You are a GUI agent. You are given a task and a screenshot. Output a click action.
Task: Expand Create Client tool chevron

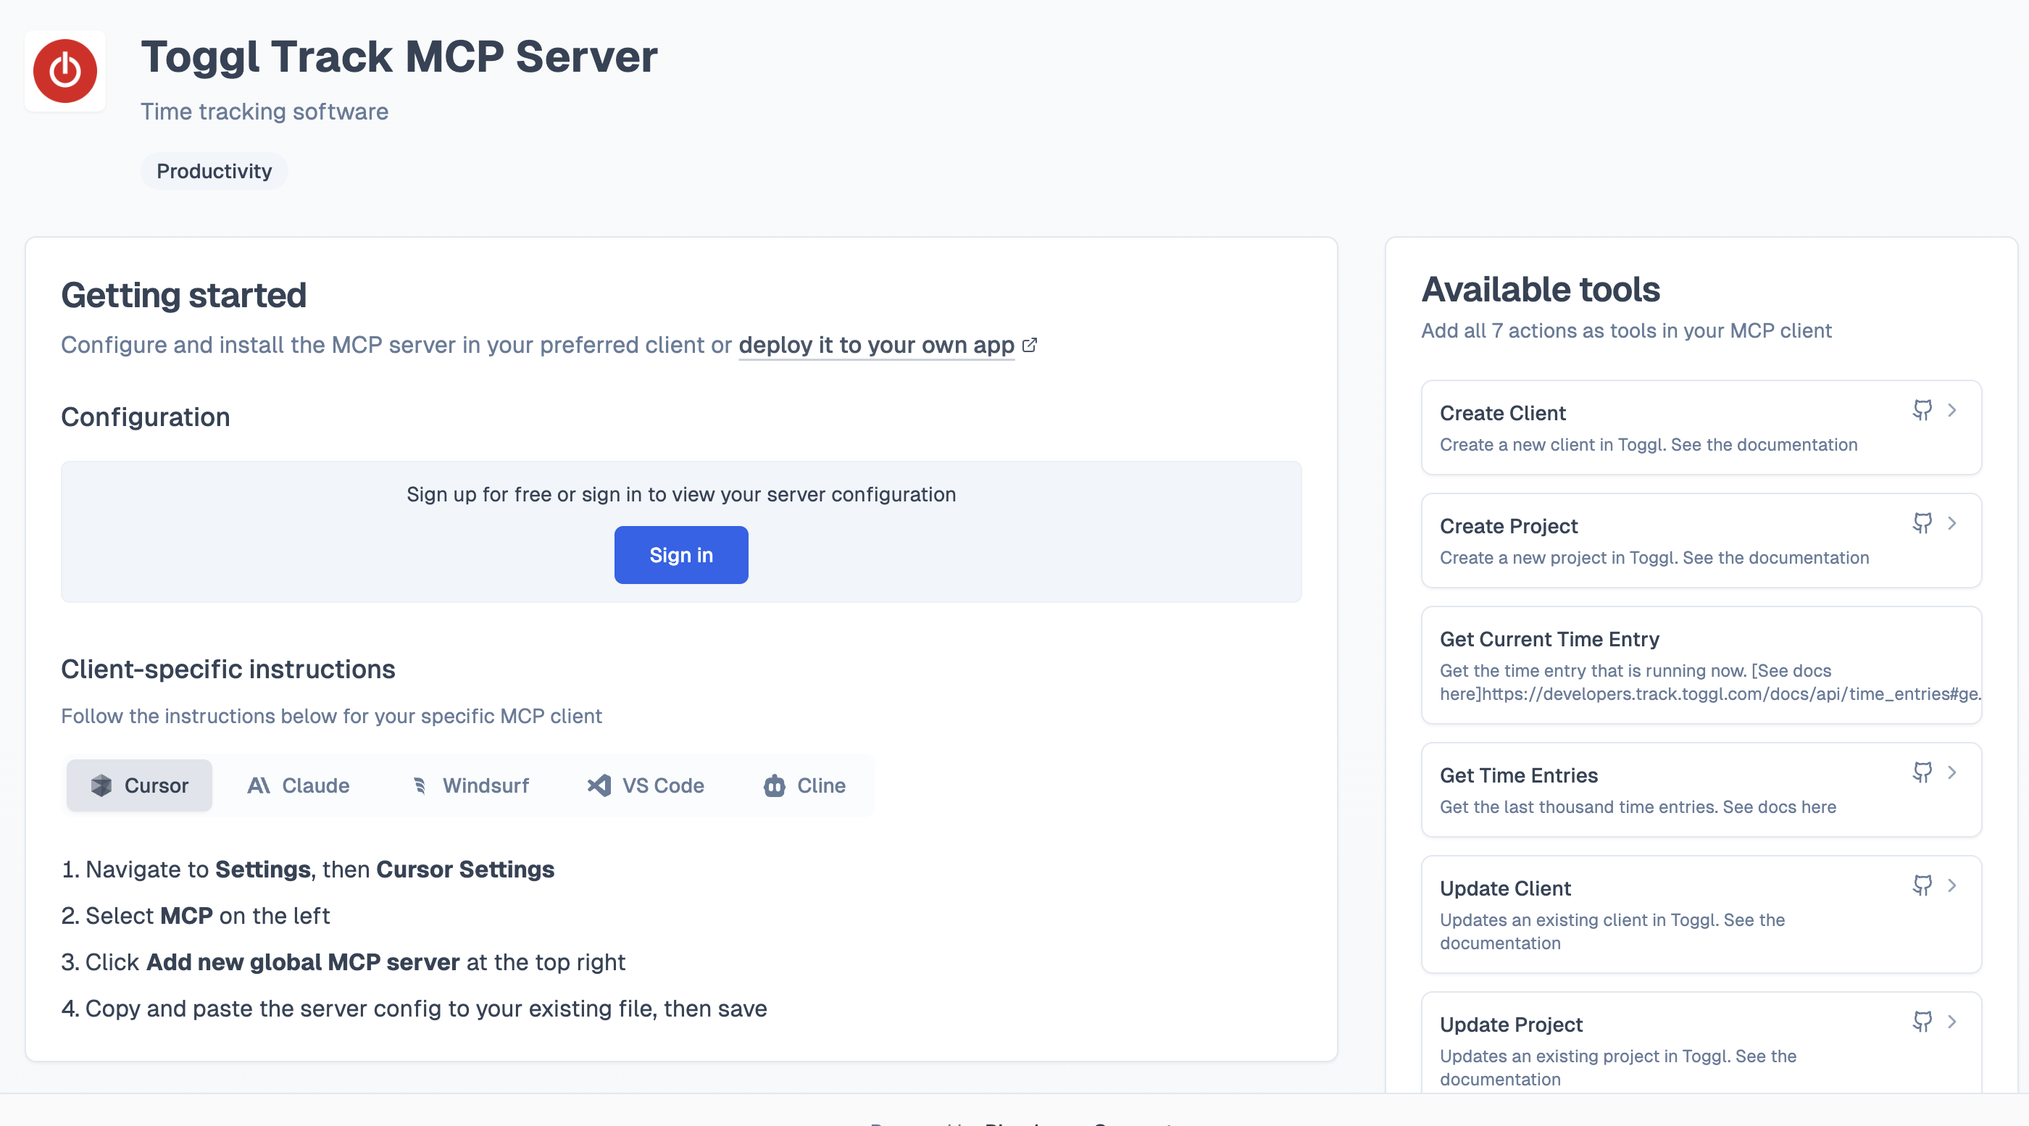click(x=1951, y=410)
